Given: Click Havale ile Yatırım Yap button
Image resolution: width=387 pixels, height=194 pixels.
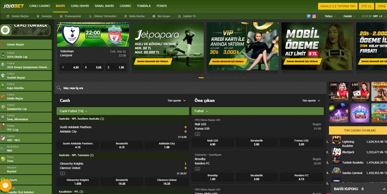Looking at the screenshot, I should 337,7.
